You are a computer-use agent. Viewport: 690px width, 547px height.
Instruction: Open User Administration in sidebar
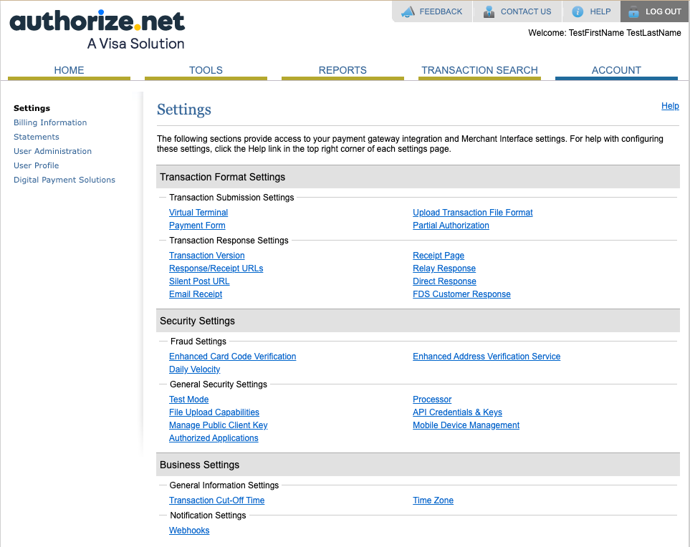tap(52, 151)
